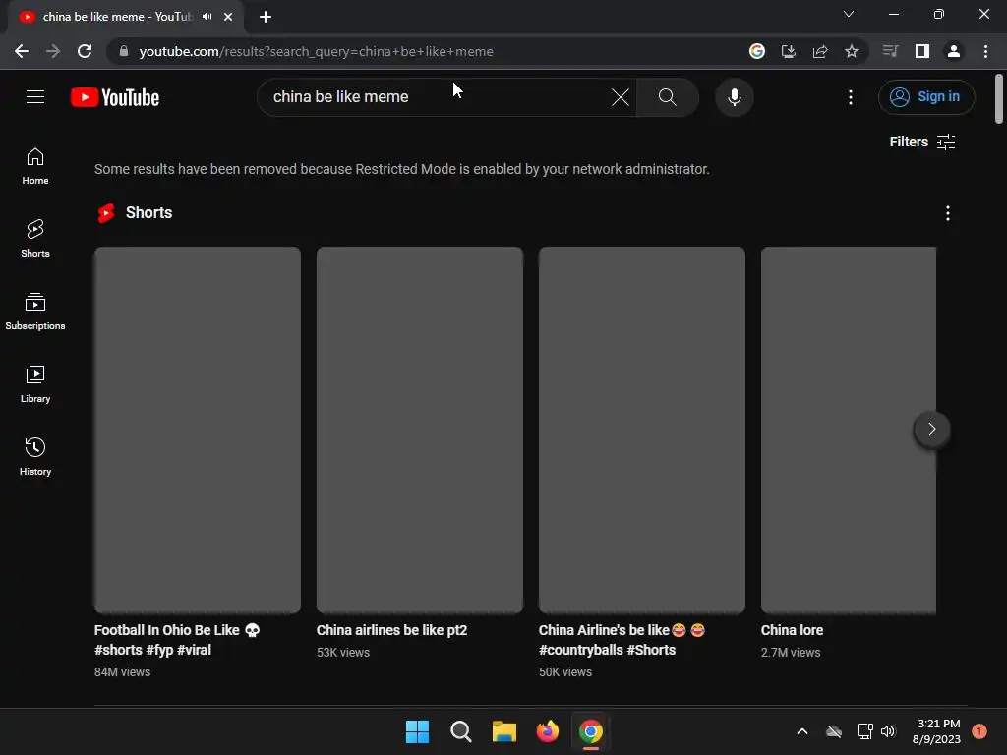
Task: Go to YouTube home via logo
Action: [x=115, y=97]
